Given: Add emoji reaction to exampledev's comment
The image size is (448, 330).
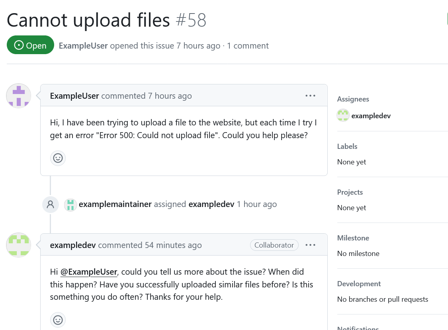Looking at the screenshot, I should 58,320.
